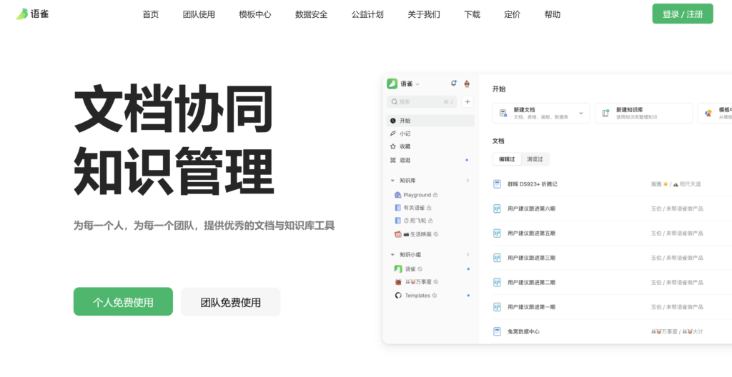
Task: Click the search magnifier icon in sidebar
Action: [x=395, y=101]
